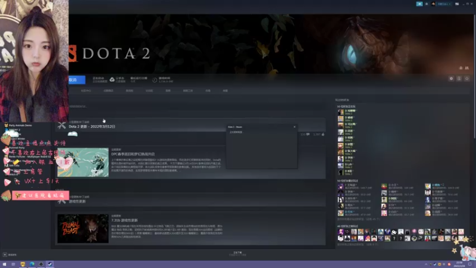Image resolution: width=476 pixels, height=268 pixels.
Task: Open the second game subnav tab
Action: (x=108, y=91)
